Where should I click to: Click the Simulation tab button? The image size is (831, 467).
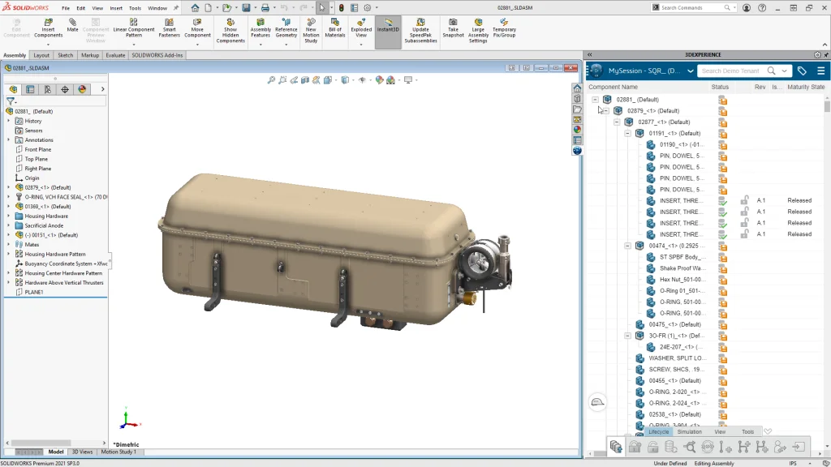point(689,432)
